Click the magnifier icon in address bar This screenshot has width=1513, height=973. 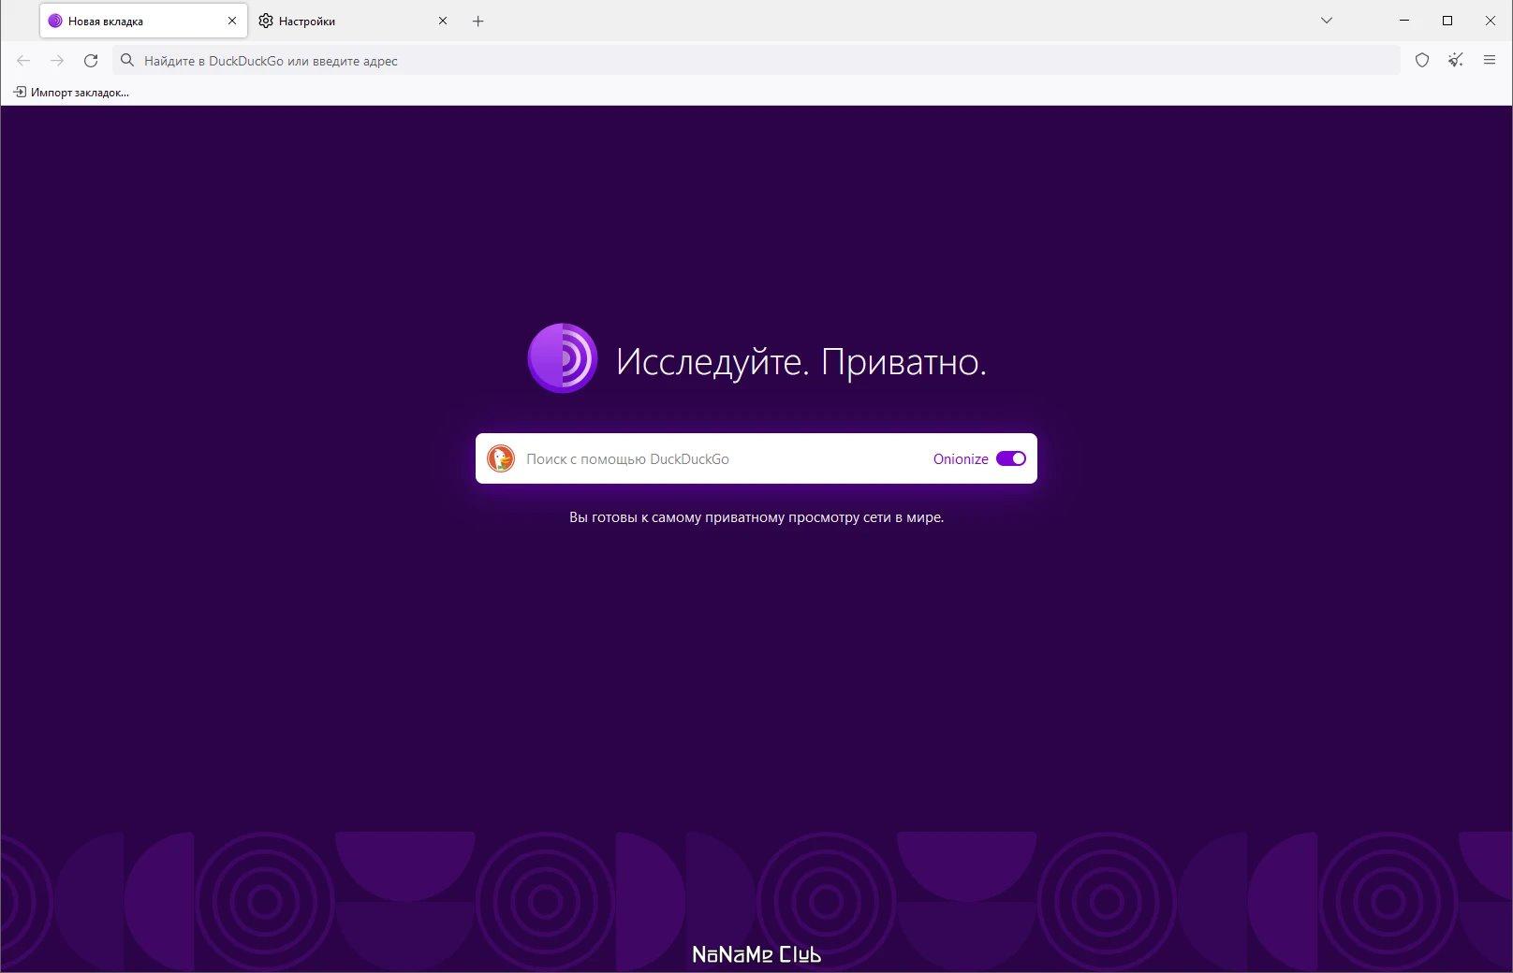tap(128, 61)
